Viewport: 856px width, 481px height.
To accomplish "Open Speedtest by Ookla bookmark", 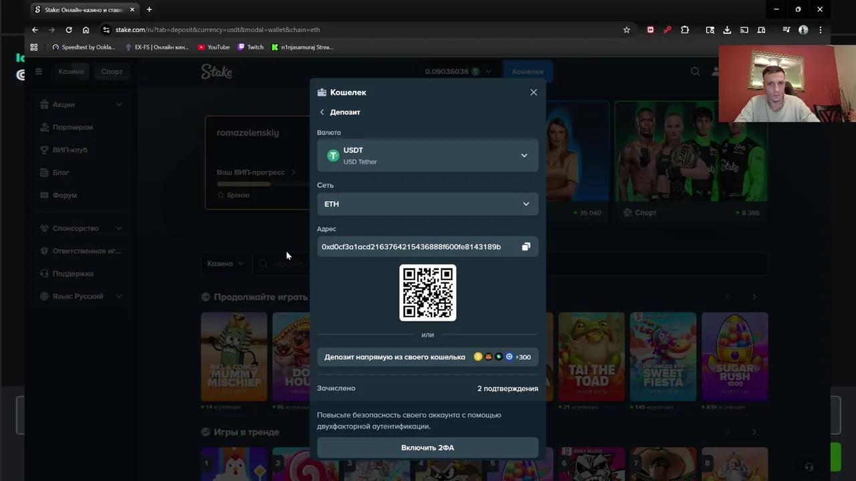I will coord(84,47).
